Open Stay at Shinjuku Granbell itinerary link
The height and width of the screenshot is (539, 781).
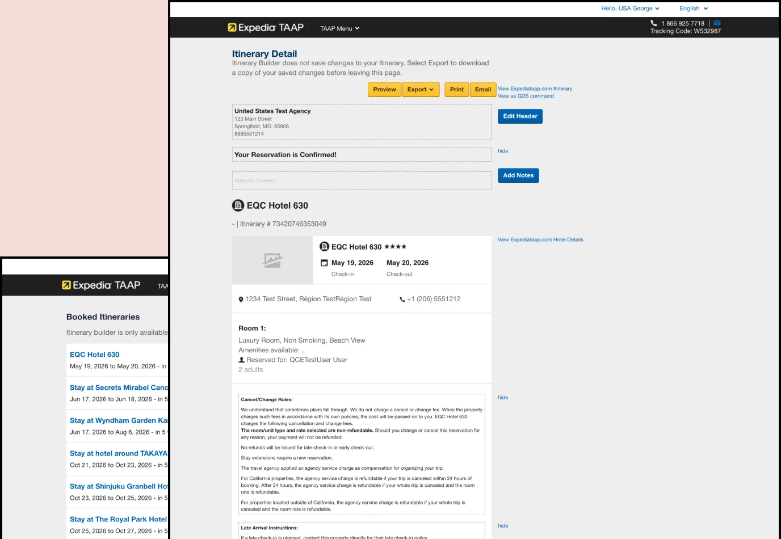[119, 486]
